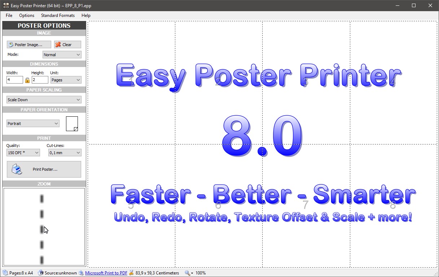Open the Cut-Lines dropdown set to 0,1 mm

coord(65,153)
